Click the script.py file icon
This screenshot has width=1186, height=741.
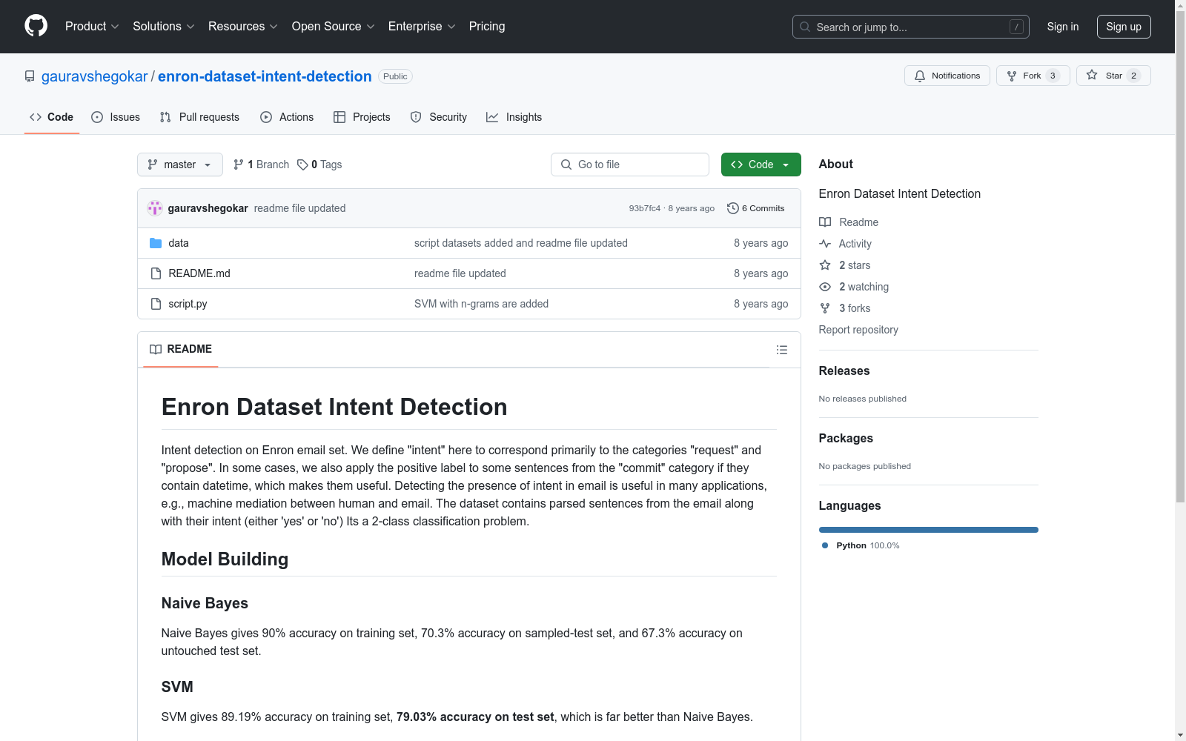(x=156, y=304)
